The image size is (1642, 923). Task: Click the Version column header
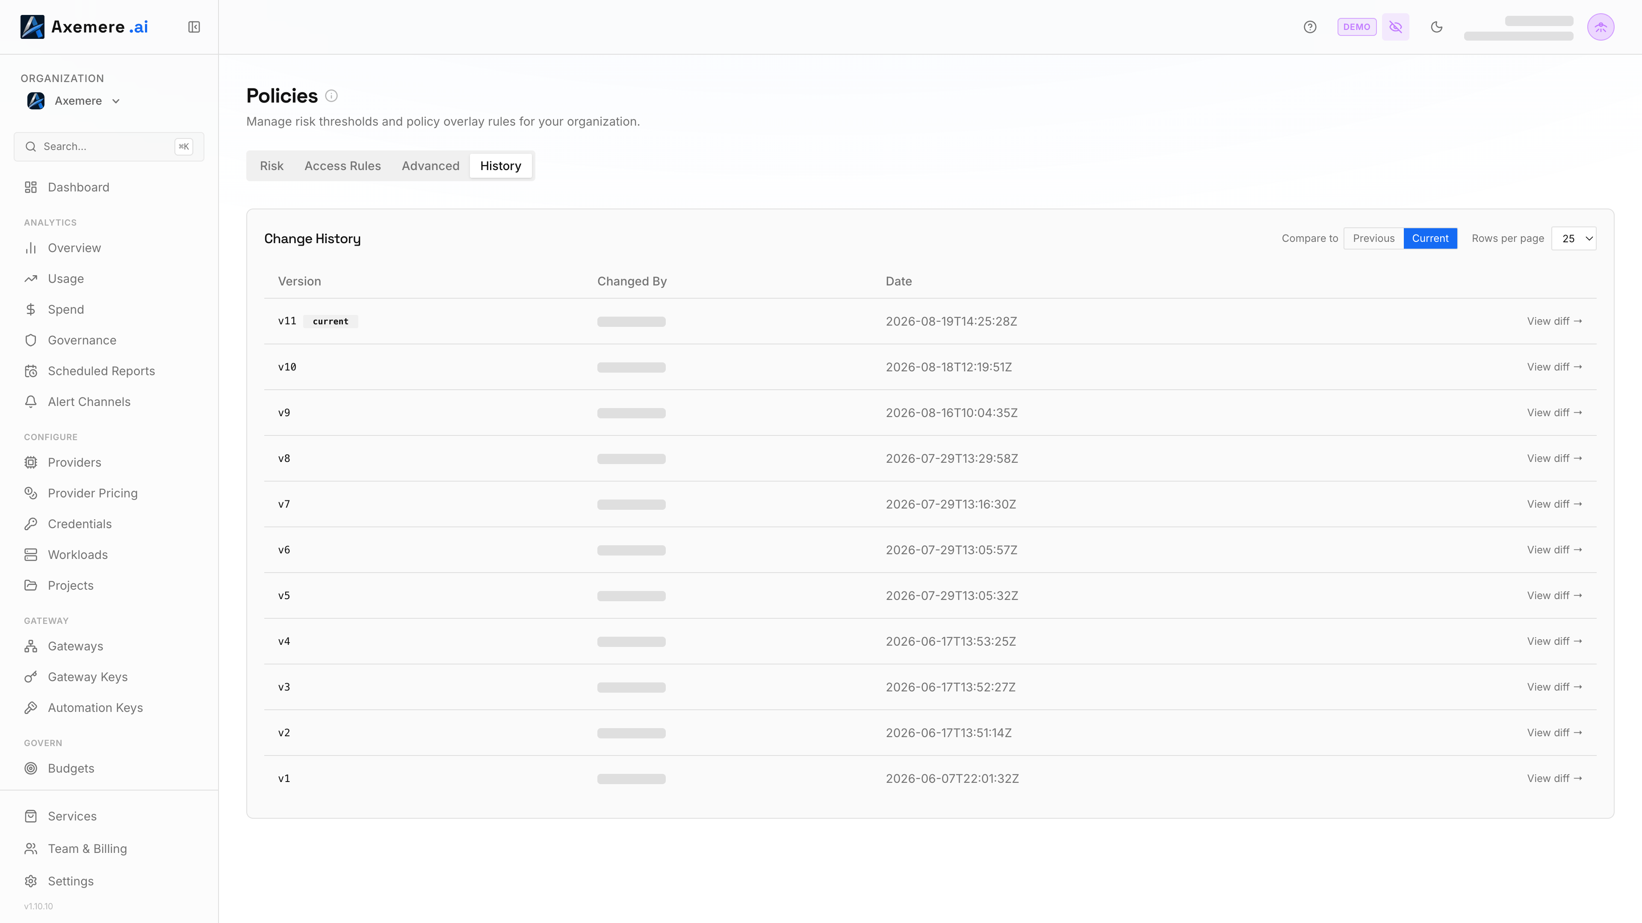tap(300, 281)
